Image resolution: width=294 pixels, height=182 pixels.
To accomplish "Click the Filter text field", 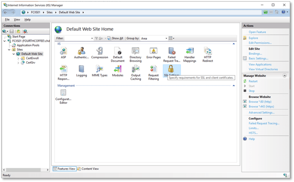I will click(78, 38).
